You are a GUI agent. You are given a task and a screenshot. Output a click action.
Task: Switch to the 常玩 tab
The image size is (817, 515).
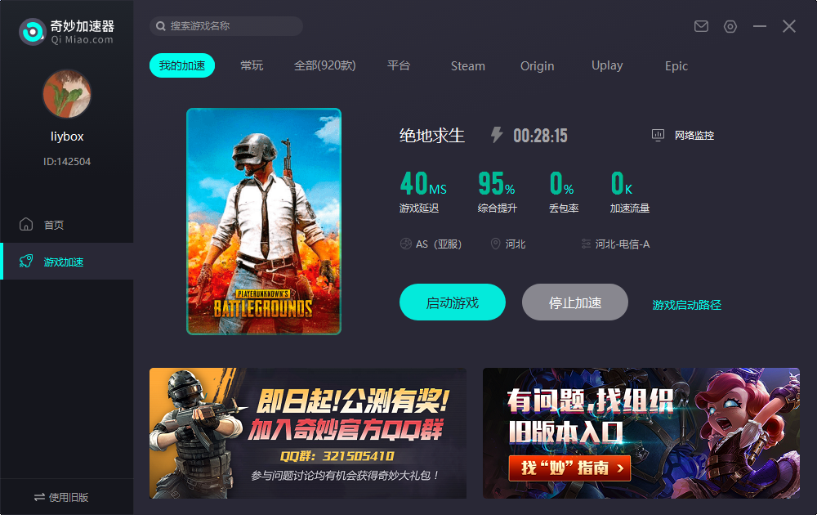point(252,65)
